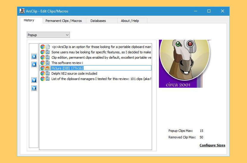Click the move-to-bottom arrow button
Viewport: 247px width, 163px height.
34,88
